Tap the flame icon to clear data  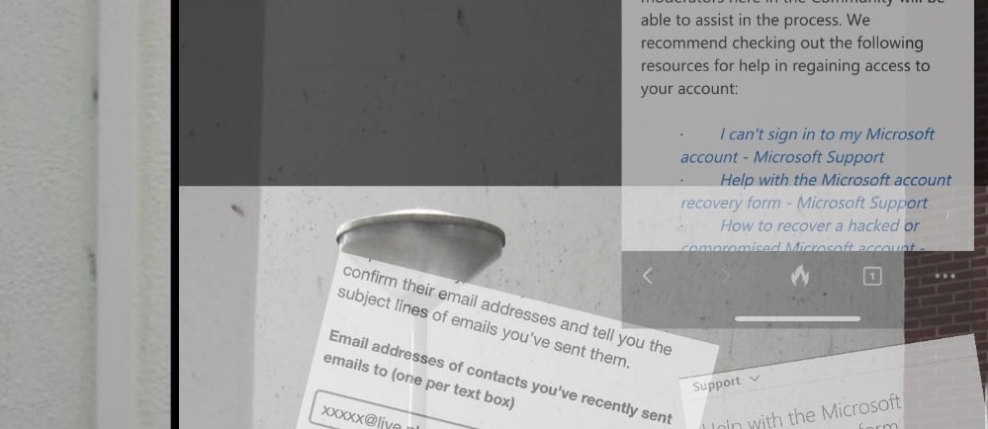[x=800, y=275]
